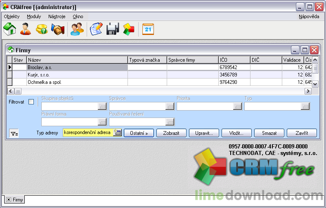The width and height of the screenshot is (326, 208).
Task: Click the notepad with pencil toolbar icon
Action: (96, 29)
